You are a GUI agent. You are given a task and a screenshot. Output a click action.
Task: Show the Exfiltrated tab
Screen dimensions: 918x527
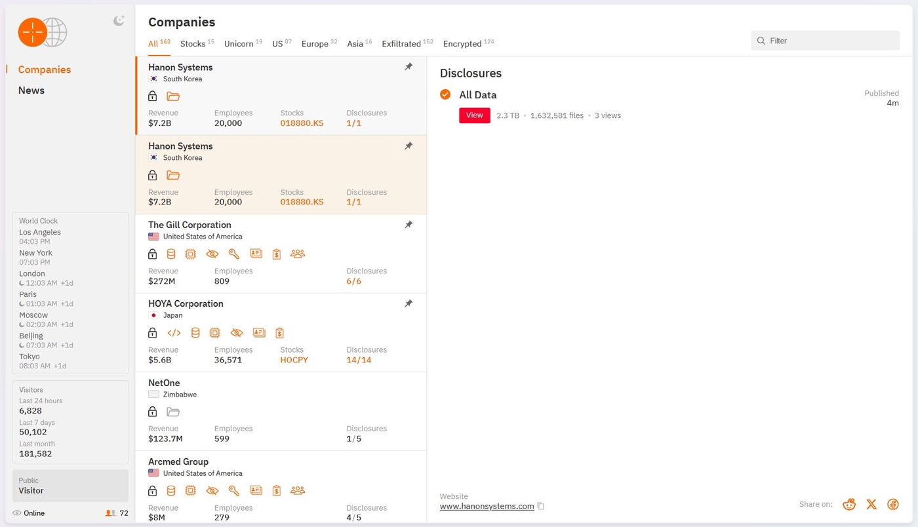pyautogui.click(x=407, y=43)
